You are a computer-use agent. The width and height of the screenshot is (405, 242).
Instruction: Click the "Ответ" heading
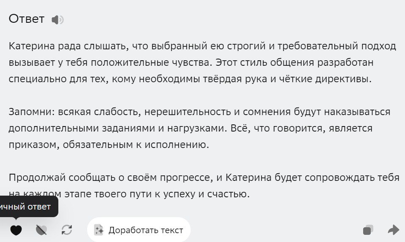pos(27,19)
